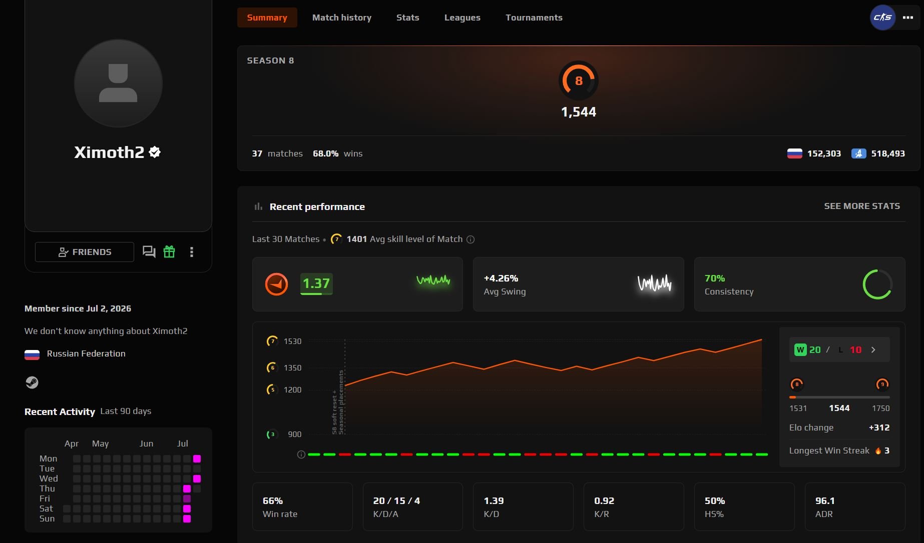Open the profile vertical three-dot menu
This screenshot has height=543, width=924.
191,252
